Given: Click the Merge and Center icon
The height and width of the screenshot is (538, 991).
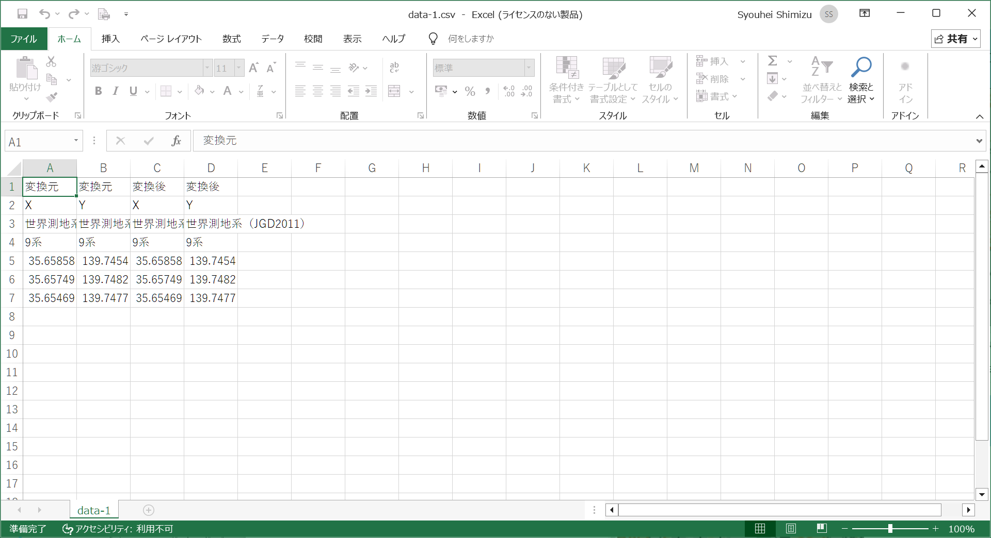Looking at the screenshot, I should (x=394, y=91).
